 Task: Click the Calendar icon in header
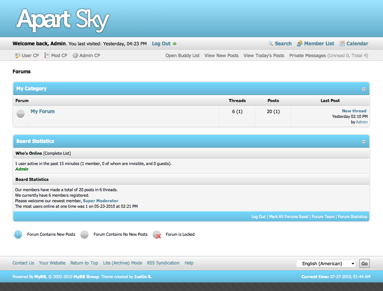coord(342,43)
